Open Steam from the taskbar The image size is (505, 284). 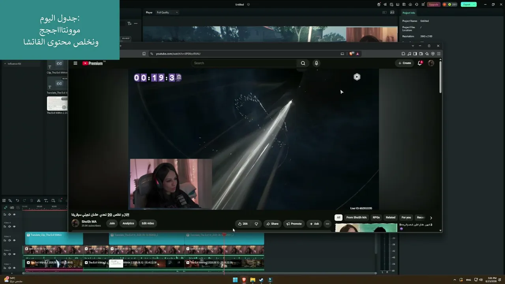pyautogui.click(x=261, y=280)
